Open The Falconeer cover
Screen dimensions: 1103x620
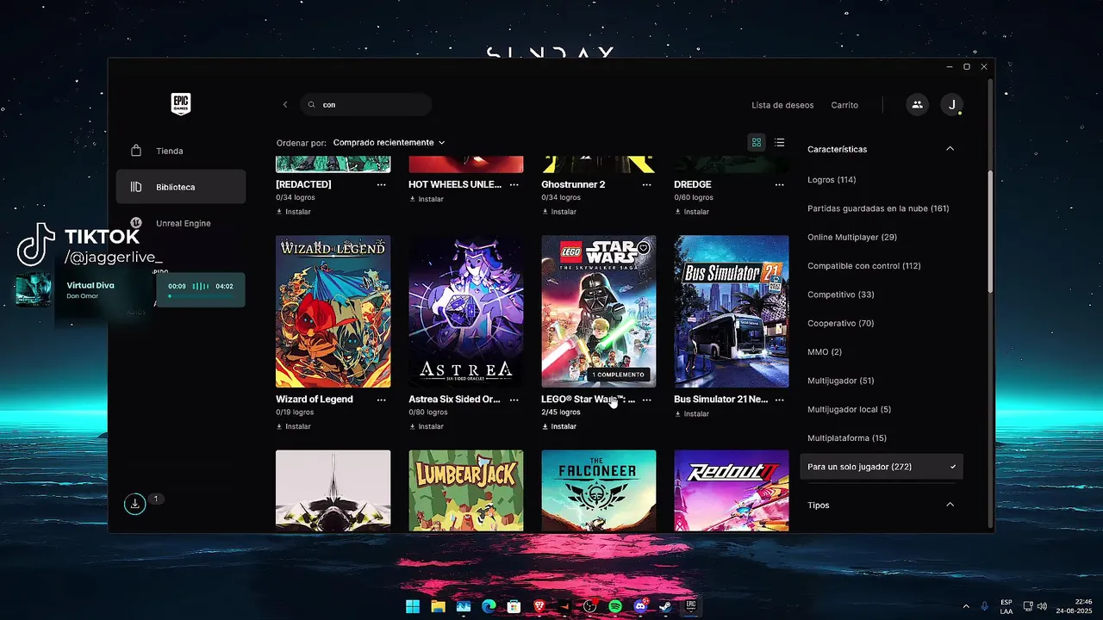click(599, 490)
